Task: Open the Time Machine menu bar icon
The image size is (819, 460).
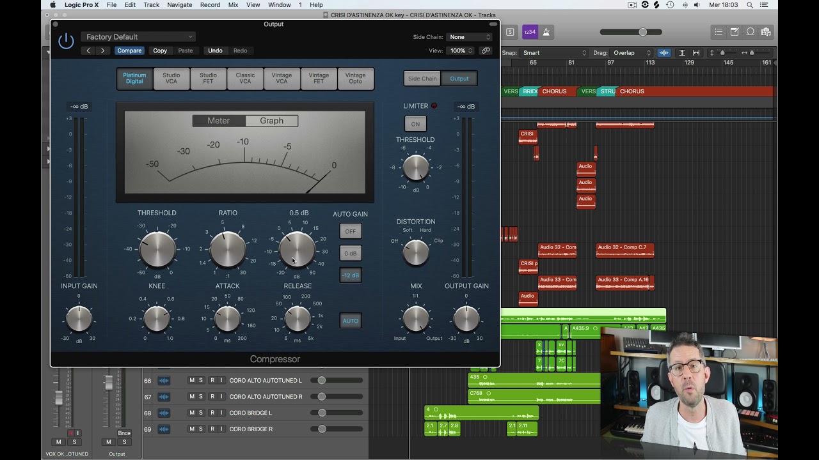Action: coord(671,5)
